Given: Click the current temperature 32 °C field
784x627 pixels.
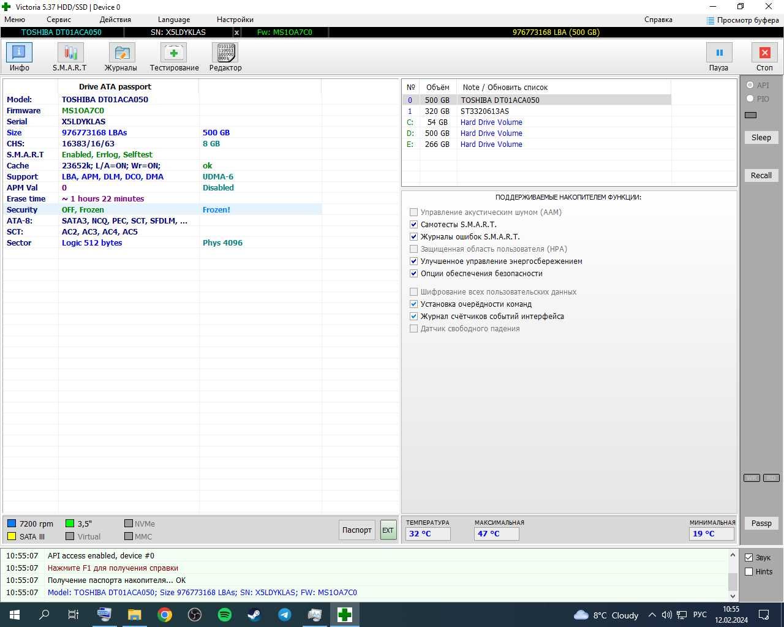Looking at the screenshot, I should pyautogui.click(x=428, y=533).
